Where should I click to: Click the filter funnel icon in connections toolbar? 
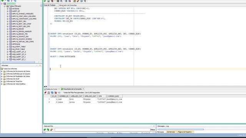point(12,1)
